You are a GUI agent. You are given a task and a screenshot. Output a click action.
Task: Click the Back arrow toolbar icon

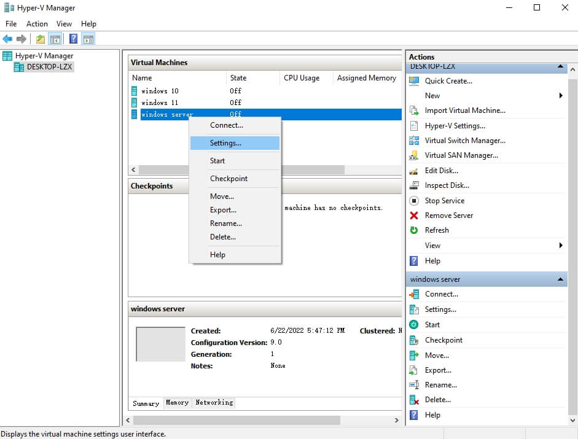coord(7,39)
